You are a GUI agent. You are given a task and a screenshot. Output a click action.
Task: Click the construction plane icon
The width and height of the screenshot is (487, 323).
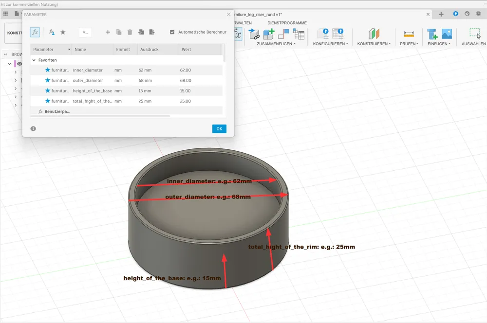(x=374, y=34)
